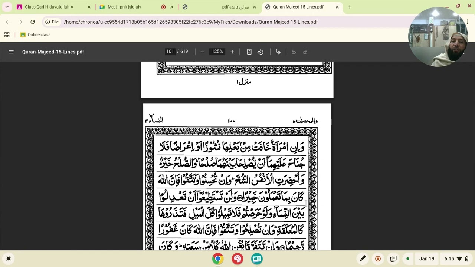Open the calendar showing Jan 19
The image size is (475, 267).
[x=427, y=259]
